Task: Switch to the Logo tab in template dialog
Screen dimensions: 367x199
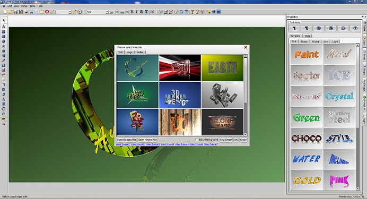Action: coord(129,52)
